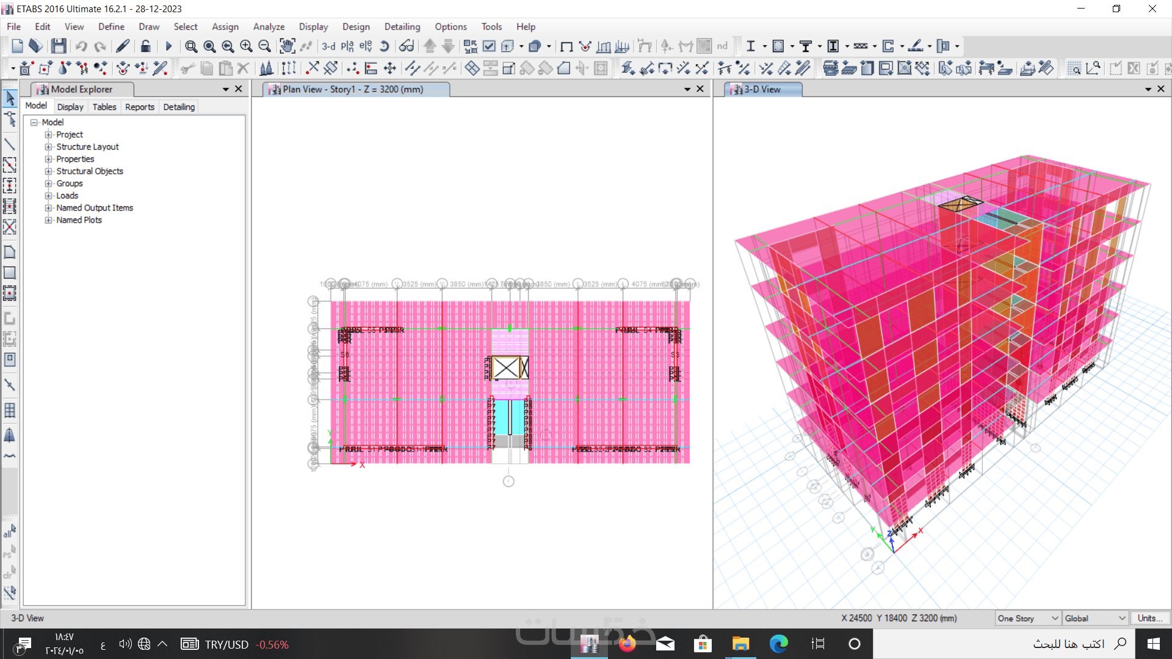Open File Explorer from the taskbar

point(740,644)
